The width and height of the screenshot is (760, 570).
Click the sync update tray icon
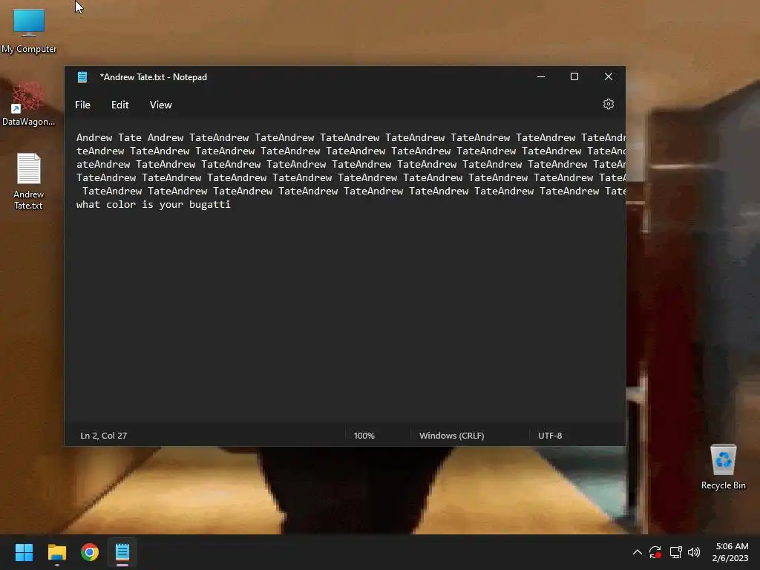click(x=655, y=552)
